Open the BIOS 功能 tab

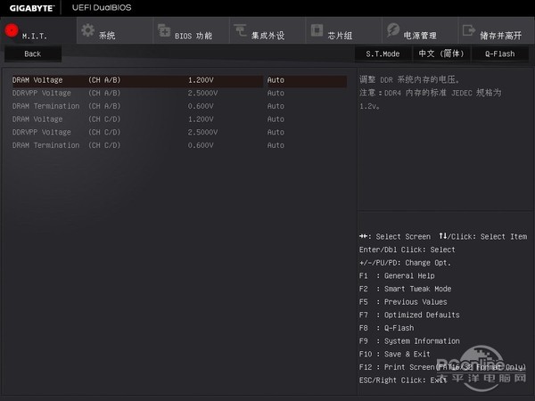click(191, 30)
